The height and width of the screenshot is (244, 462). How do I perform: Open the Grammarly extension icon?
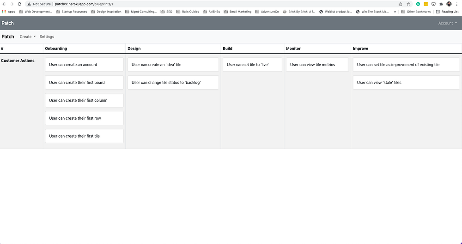point(418,4)
